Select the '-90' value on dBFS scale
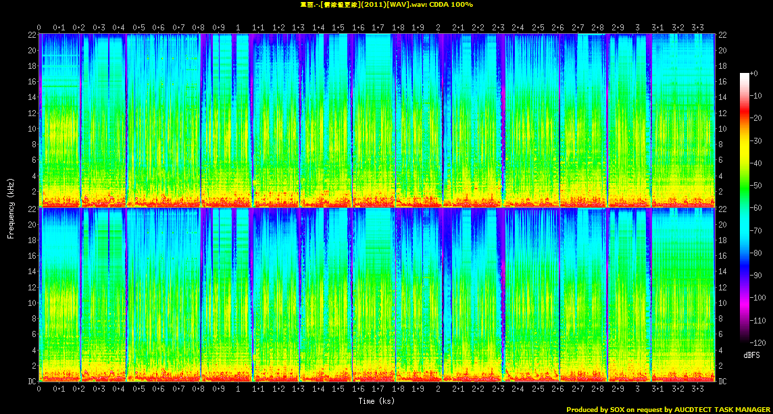Image resolution: width=773 pixels, height=414 pixels. pos(755,275)
